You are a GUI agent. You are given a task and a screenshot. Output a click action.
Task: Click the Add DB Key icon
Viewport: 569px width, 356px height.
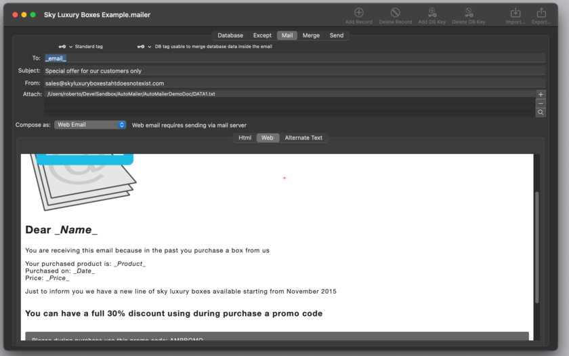(x=432, y=13)
